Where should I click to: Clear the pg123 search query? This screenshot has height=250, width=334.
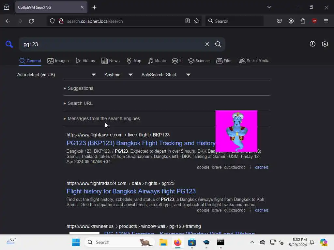point(207,44)
